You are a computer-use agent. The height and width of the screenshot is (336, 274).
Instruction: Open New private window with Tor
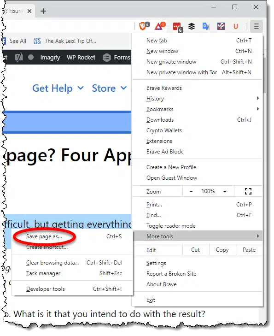click(x=197, y=72)
